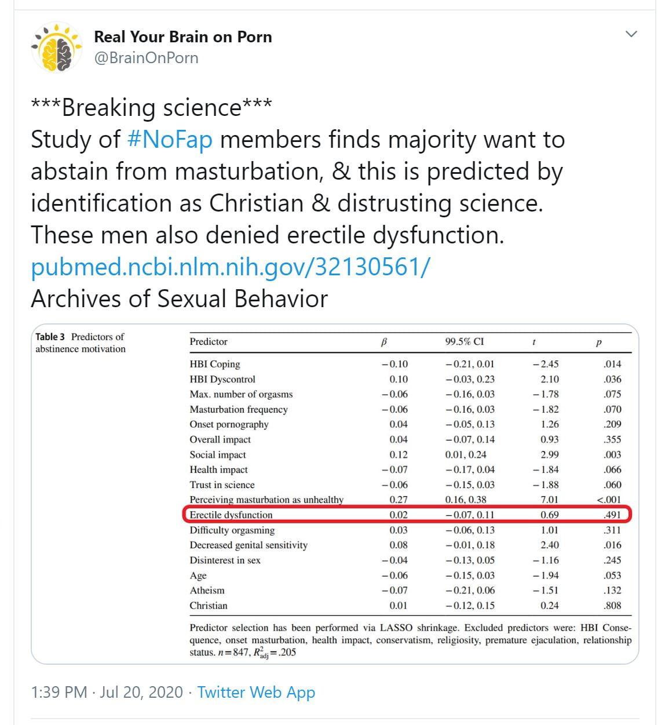Click the @BrainOnPorn handle
665x725 pixels.
pos(146,58)
